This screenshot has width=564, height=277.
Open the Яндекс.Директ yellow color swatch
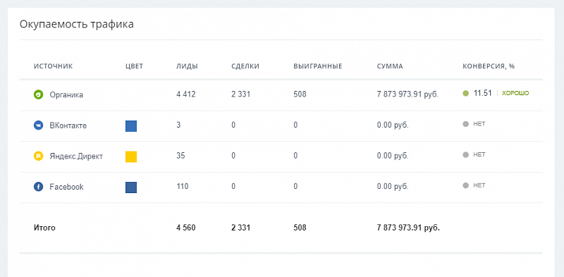click(131, 157)
